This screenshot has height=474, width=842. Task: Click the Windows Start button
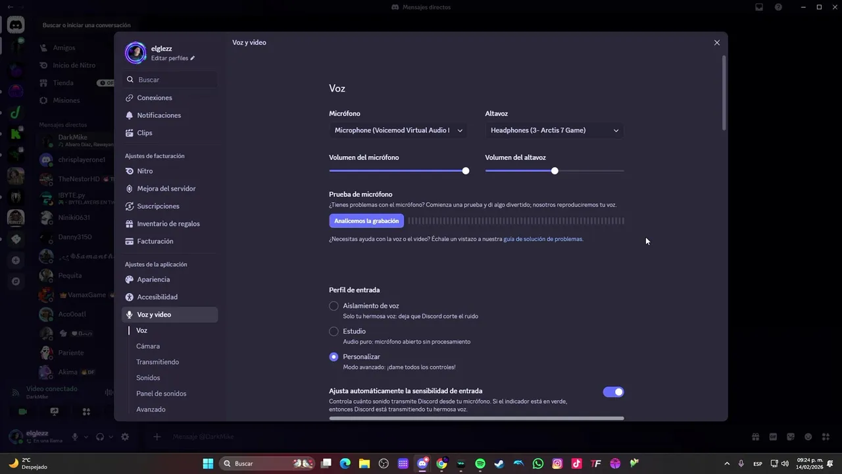click(x=208, y=463)
